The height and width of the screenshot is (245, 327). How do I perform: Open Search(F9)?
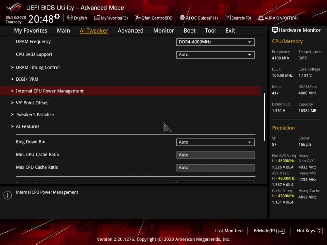pos(238,18)
